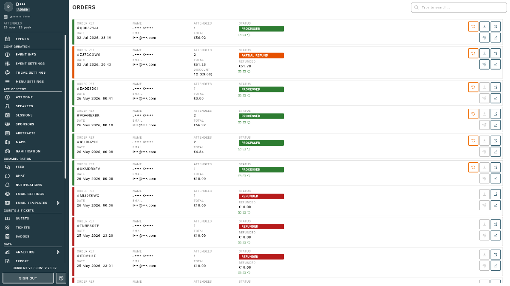
Task: Click the refund icon for order #IGLBHZ9K
Action: click(473, 141)
